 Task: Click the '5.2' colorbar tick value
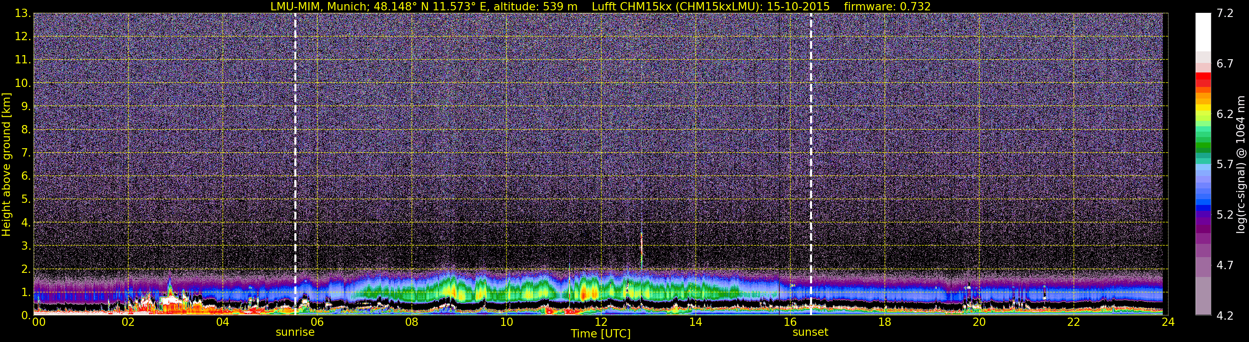pyautogui.click(x=1225, y=214)
